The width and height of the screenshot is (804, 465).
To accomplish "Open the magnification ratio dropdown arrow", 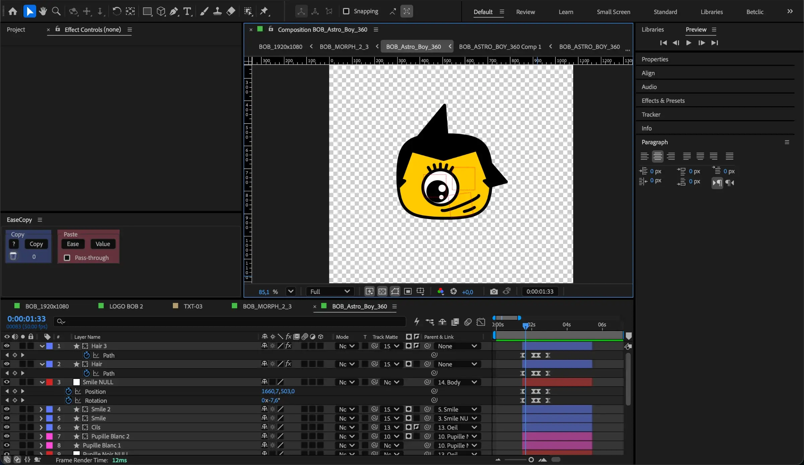I will 291,291.
